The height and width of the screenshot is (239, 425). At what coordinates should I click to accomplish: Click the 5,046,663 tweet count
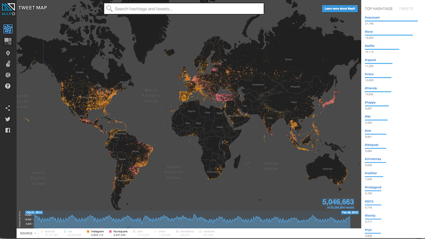(x=338, y=202)
